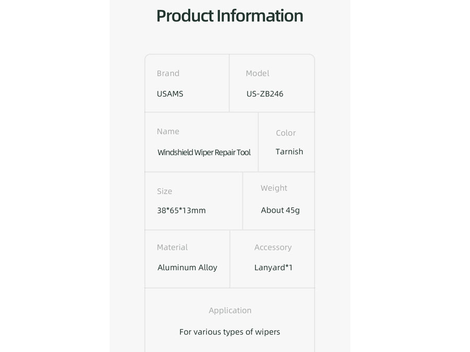Click the About 45g weight value
Screen dimensions: 470x352
[x=280, y=210]
